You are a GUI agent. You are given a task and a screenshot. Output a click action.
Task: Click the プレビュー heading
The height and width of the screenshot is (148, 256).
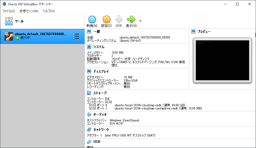click(204, 32)
